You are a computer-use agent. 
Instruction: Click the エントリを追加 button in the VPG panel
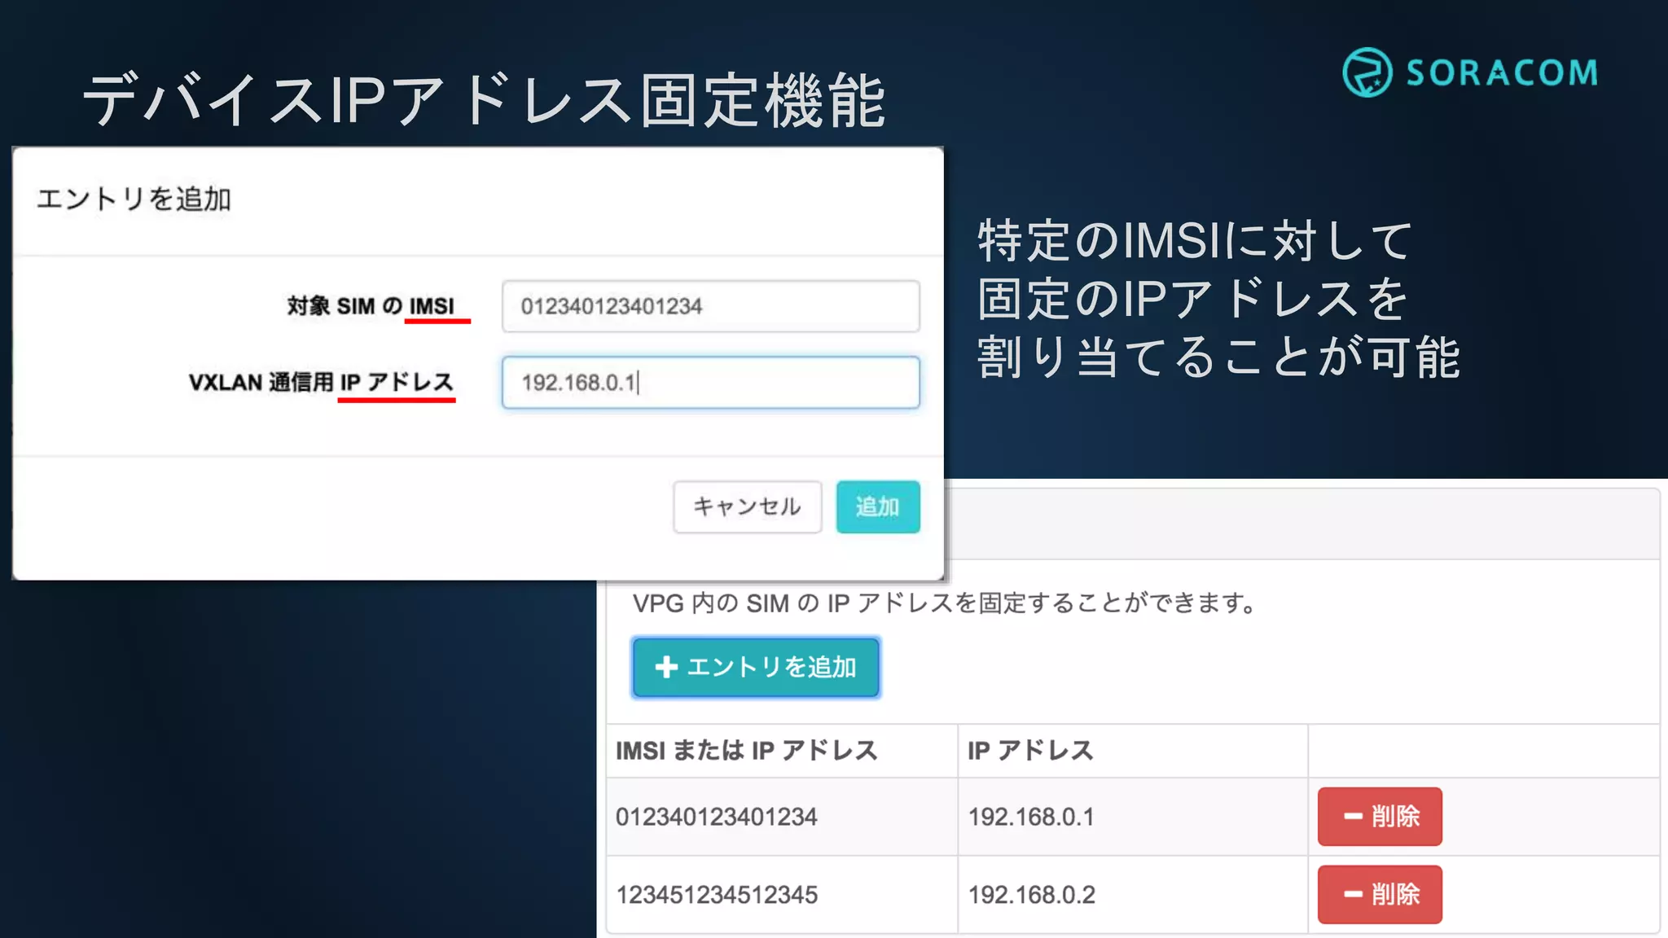click(x=756, y=668)
